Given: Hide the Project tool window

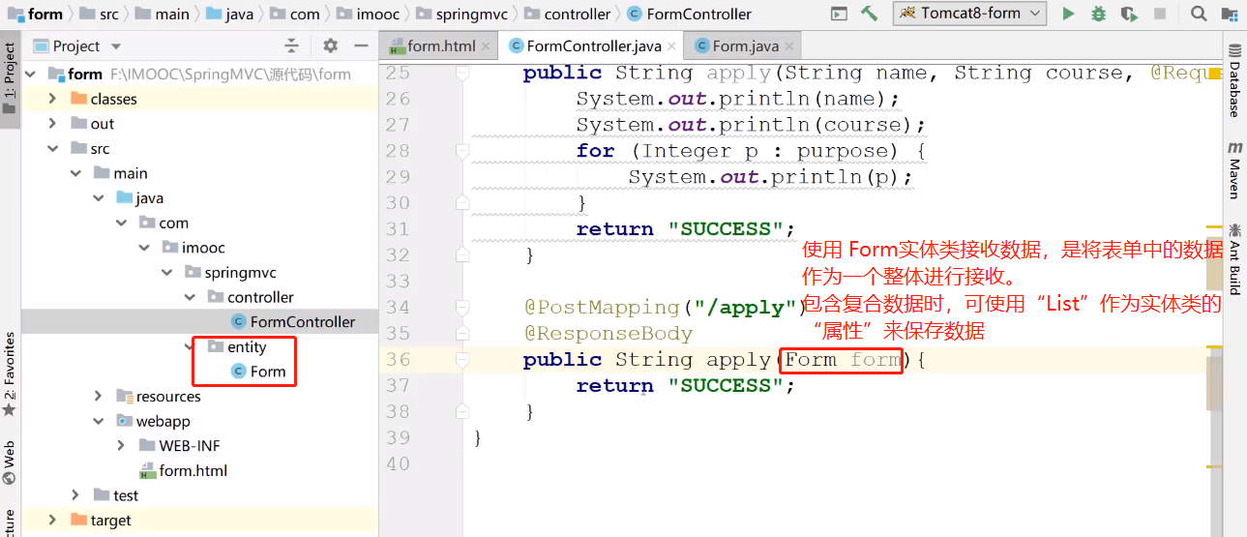Looking at the screenshot, I should click(x=361, y=45).
